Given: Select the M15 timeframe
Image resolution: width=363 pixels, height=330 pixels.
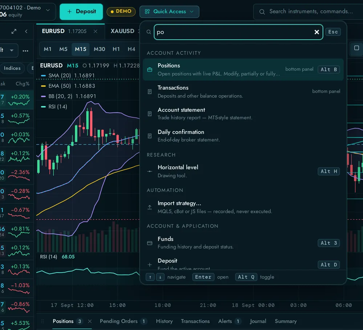Looking at the screenshot, I should point(80,49).
